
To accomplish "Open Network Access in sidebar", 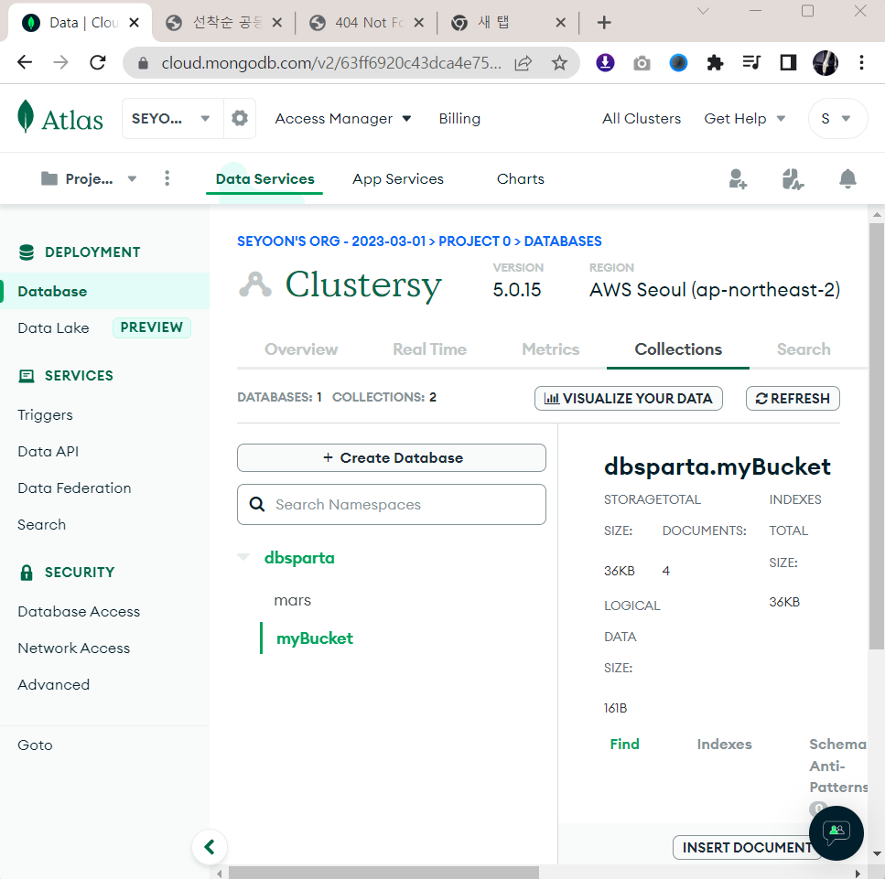I will (73, 649).
